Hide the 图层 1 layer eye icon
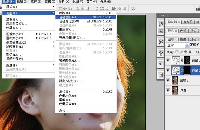This screenshot has width=200, height=130. pos(168,80)
